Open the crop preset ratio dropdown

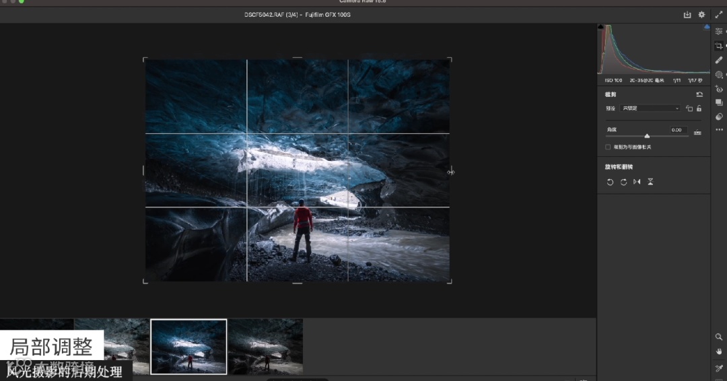click(650, 108)
